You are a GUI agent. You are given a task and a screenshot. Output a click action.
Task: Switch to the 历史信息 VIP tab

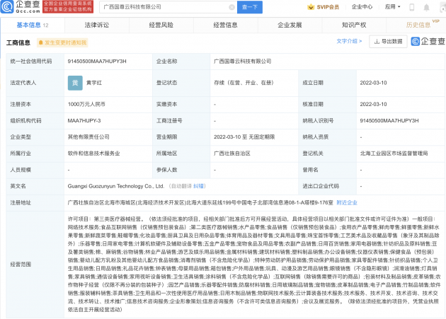point(418,25)
